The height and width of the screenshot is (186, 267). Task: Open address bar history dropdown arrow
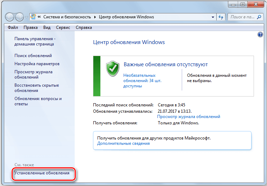click(x=213, y=17)
